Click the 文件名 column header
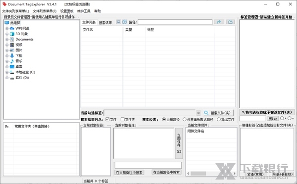The image size is (297, 184). pyautogui.click(x=102, y=30)
